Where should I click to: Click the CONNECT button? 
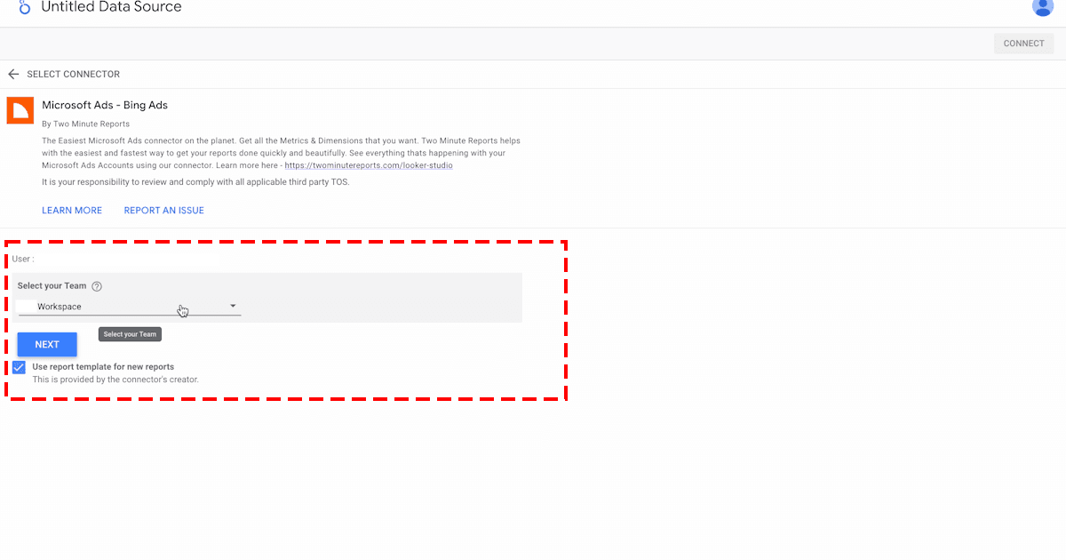coord(1023,44)
